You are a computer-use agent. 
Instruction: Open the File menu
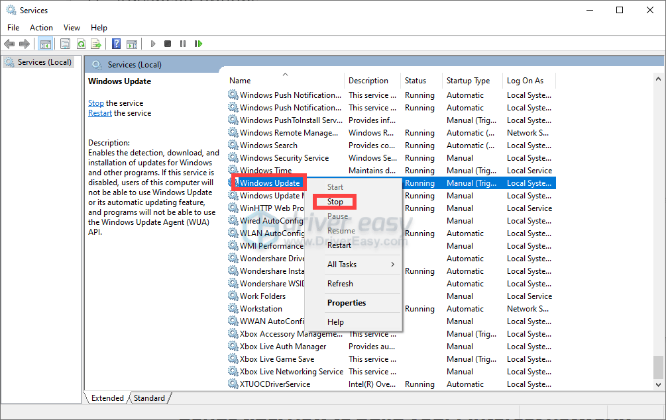pos(13,28)
